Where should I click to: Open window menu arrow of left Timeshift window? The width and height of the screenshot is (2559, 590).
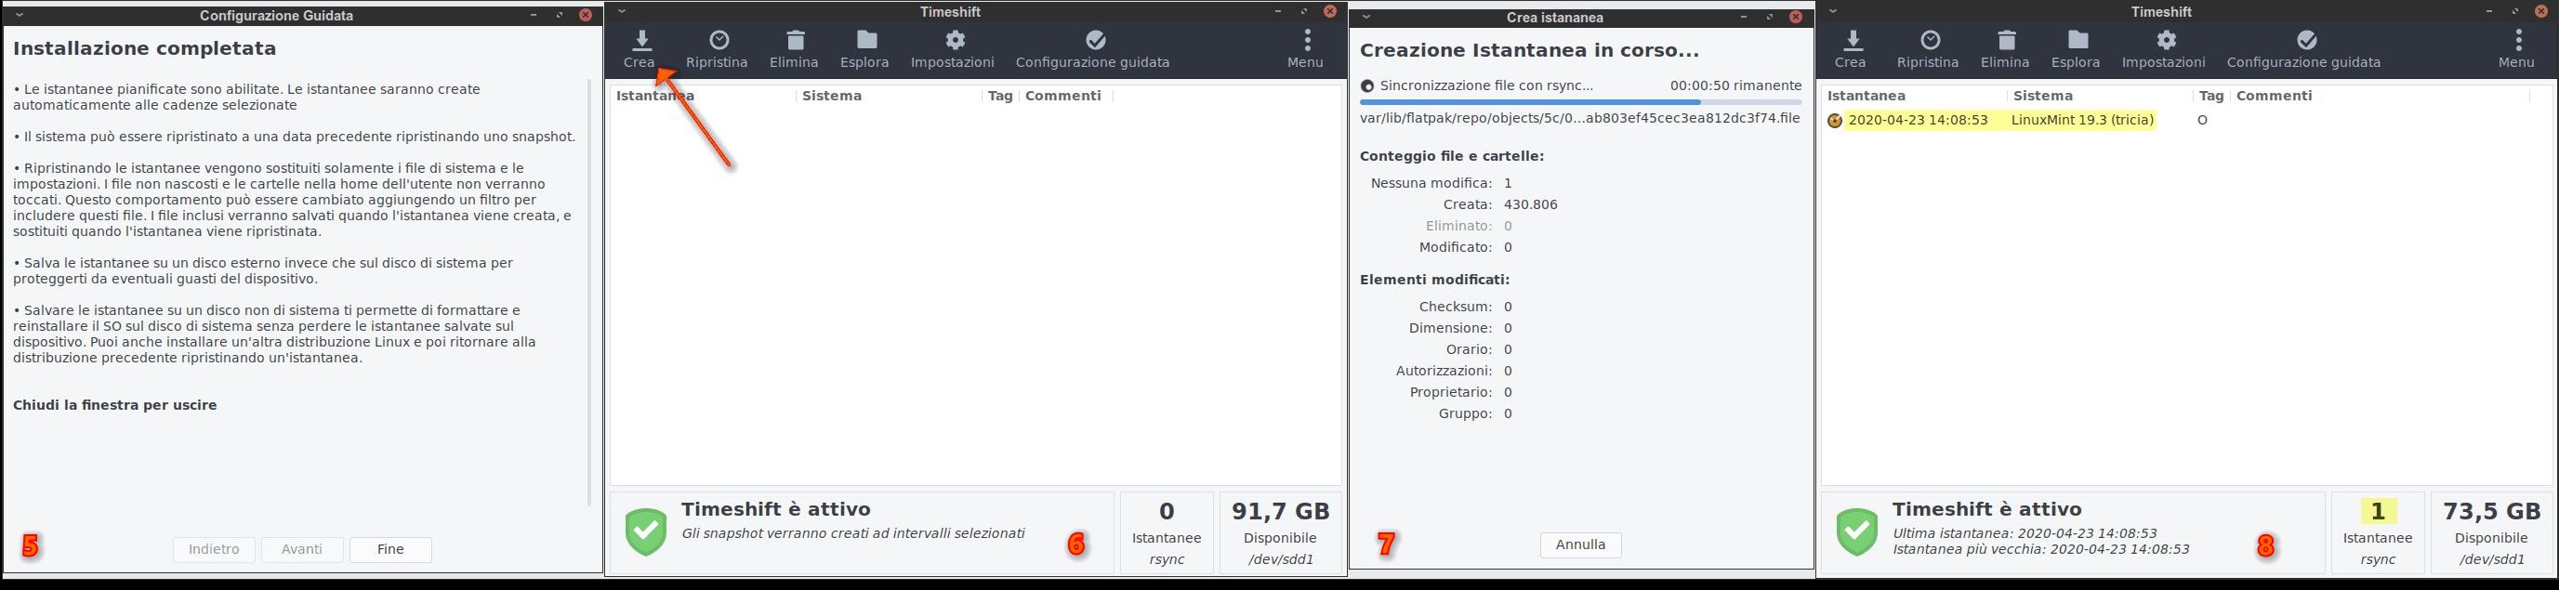623,12
